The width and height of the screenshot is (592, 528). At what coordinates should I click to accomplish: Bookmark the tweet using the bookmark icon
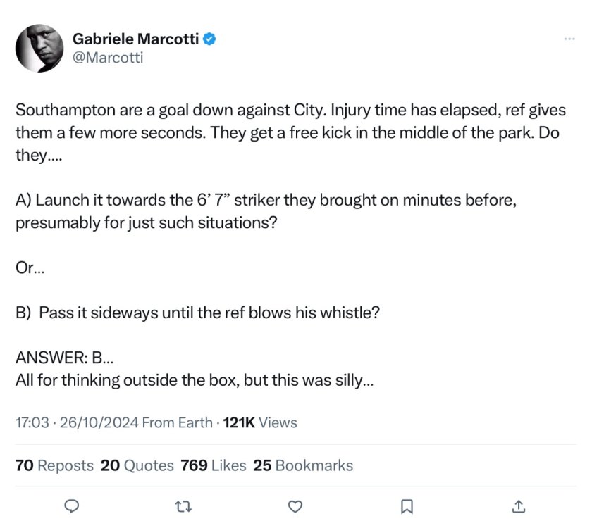pyautogui.click(x=407, y=505)
